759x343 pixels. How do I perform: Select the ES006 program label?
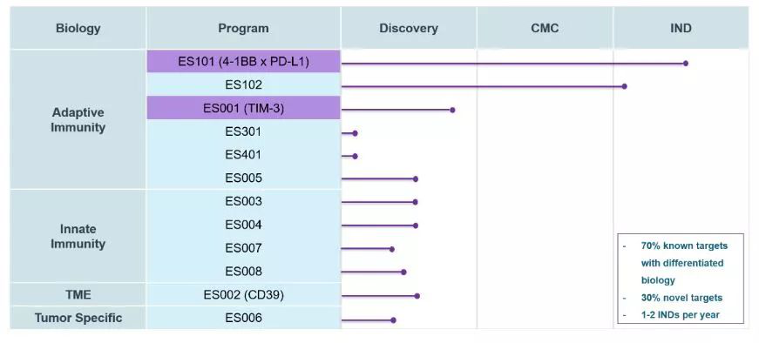pyautogui.click(x=243, y=319)
